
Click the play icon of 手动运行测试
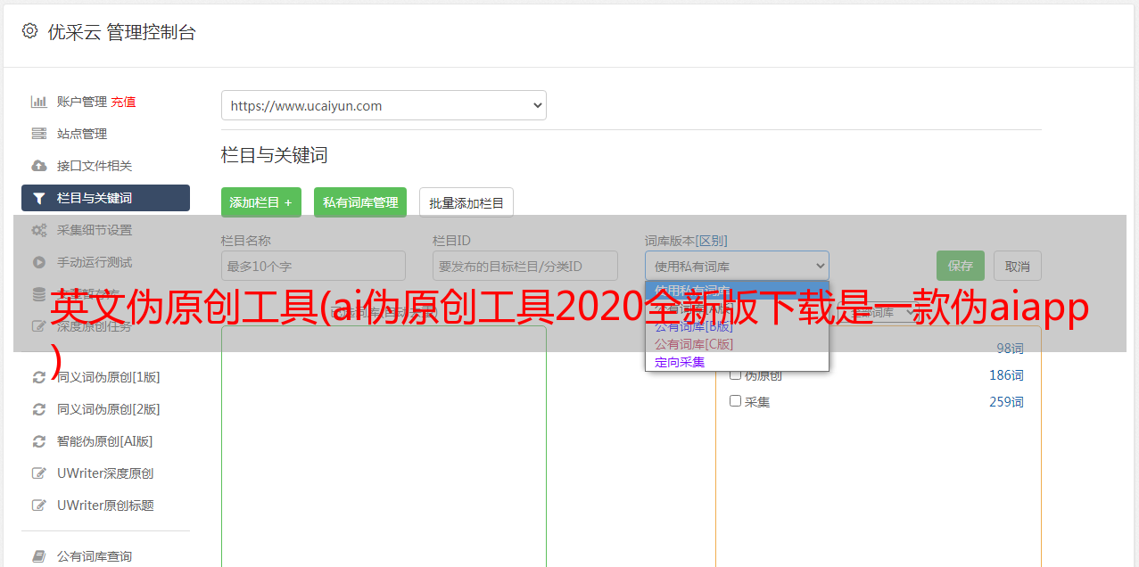coord(39,262)
